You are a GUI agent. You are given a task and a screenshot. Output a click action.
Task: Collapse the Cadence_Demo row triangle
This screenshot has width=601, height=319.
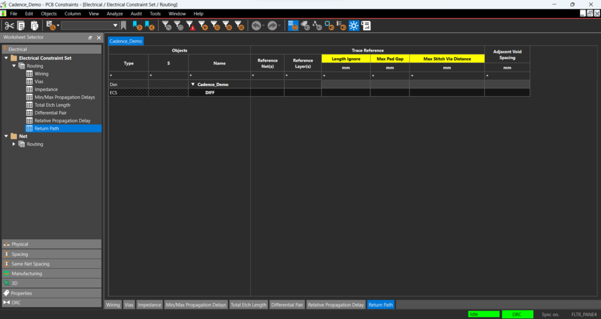pyautogui.click(x=193, y=84)
